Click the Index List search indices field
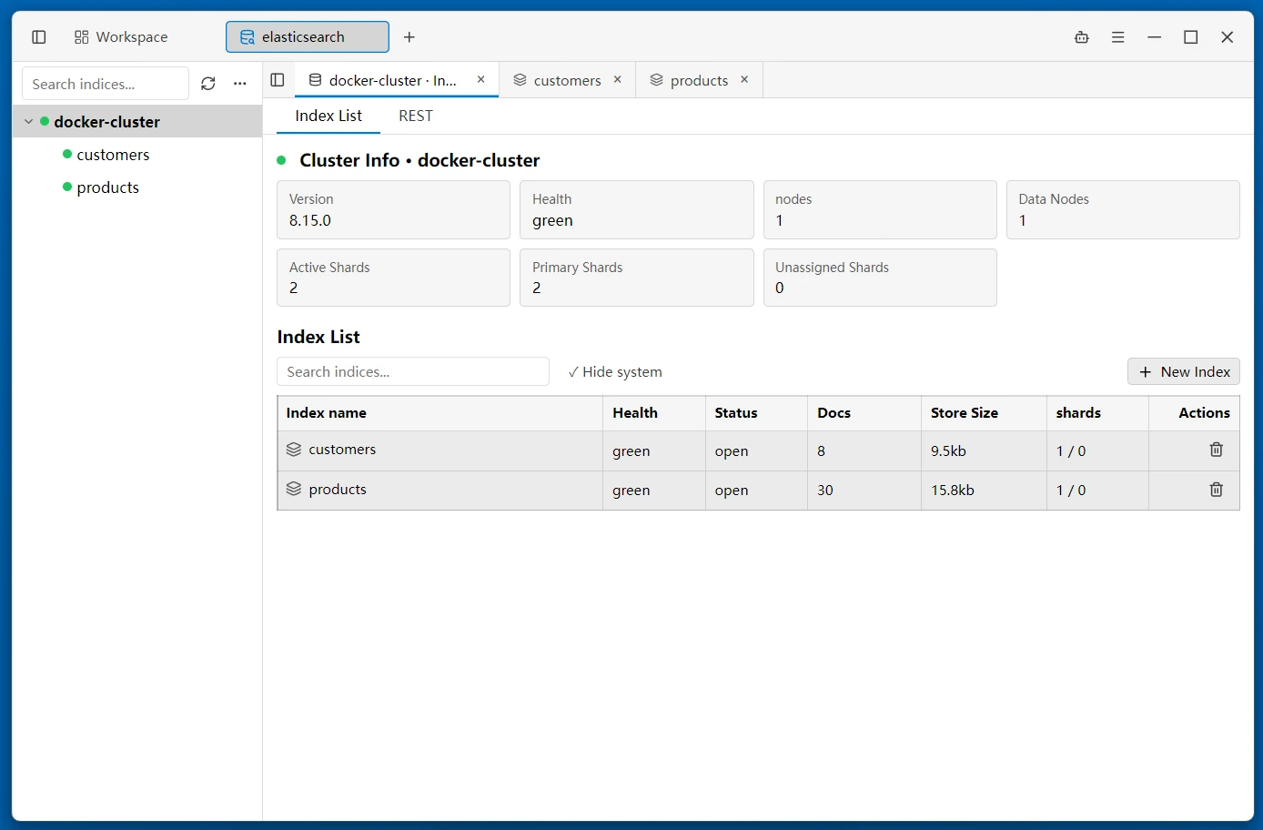This screenshot has width=1263, height=830. point(413,371)
